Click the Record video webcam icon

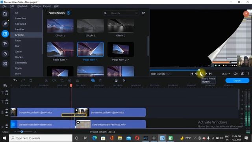pos(116,80)
